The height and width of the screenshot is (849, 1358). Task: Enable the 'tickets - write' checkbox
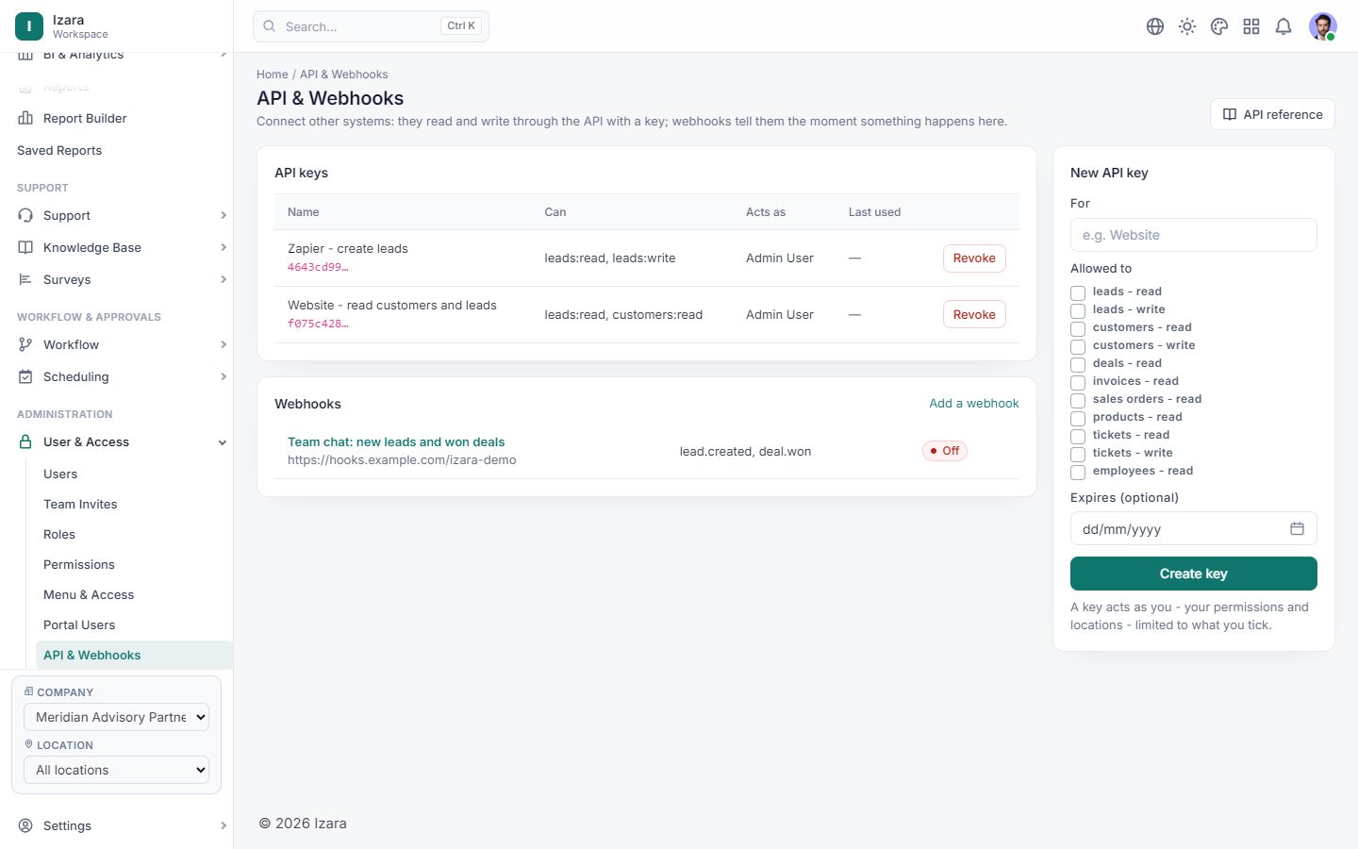coord(1078,454)
